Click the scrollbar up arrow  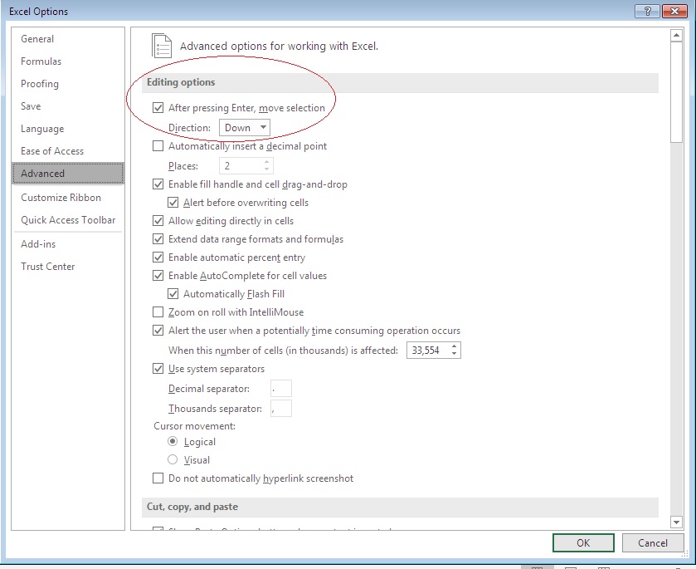tap(676, 36)
